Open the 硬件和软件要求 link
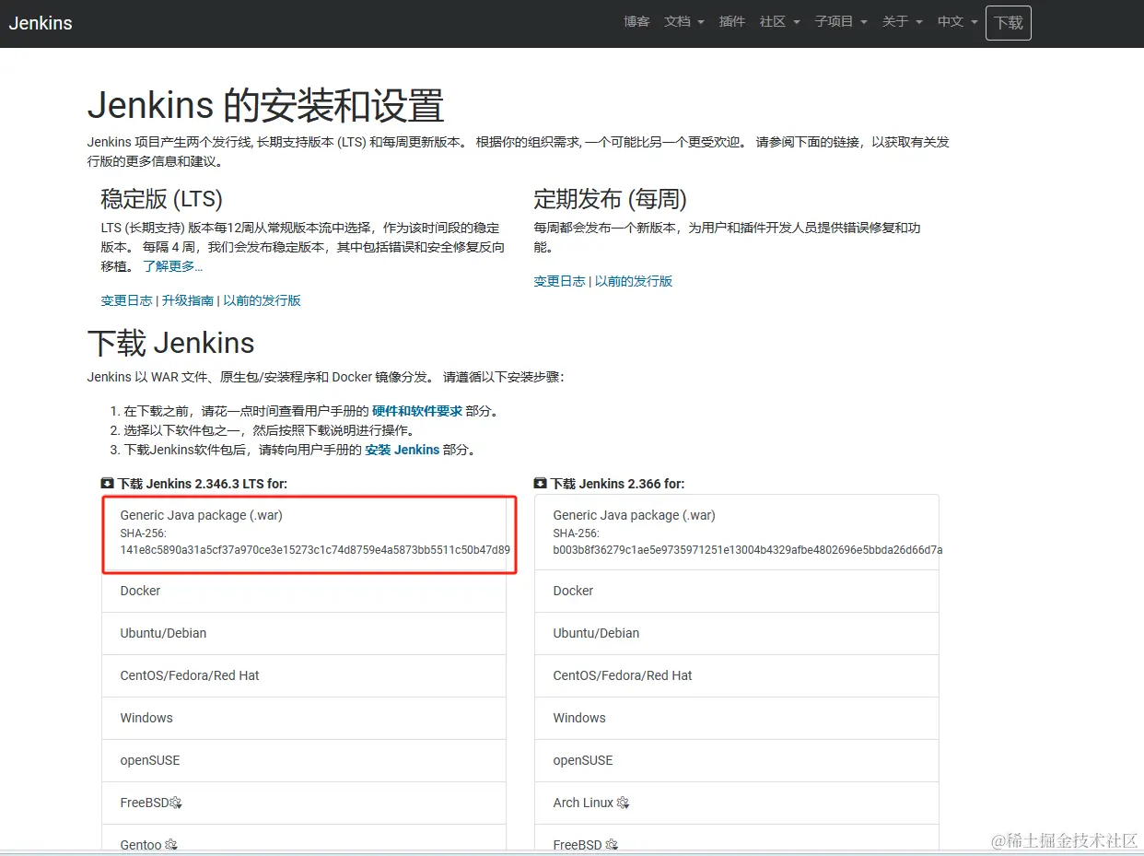Screen dimensions: 1144x856 point(417,411)
